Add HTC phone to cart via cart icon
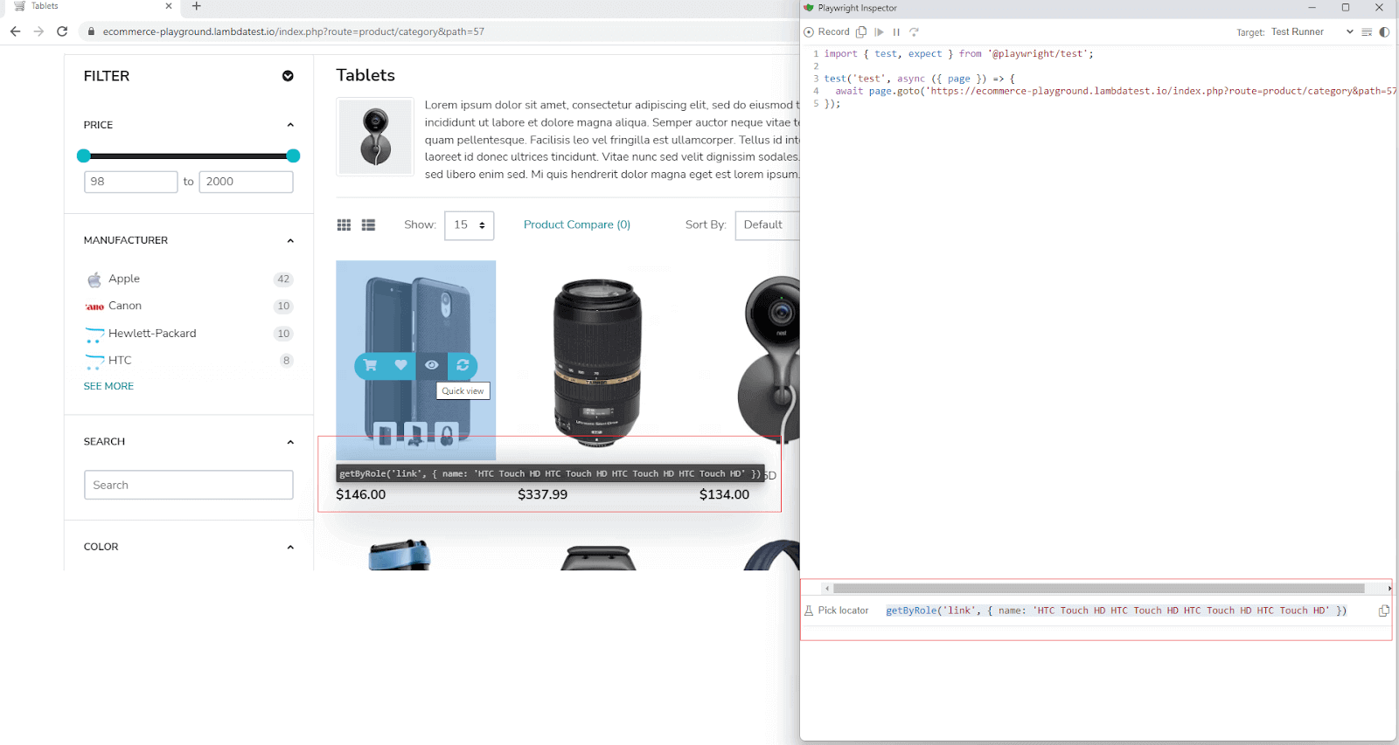1399x745 pixels. coord(371,365)
